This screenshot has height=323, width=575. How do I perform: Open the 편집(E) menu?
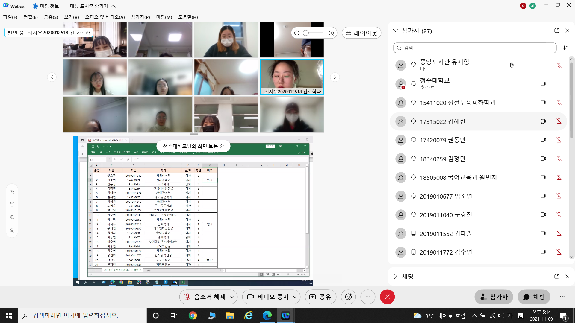point(31,17)
